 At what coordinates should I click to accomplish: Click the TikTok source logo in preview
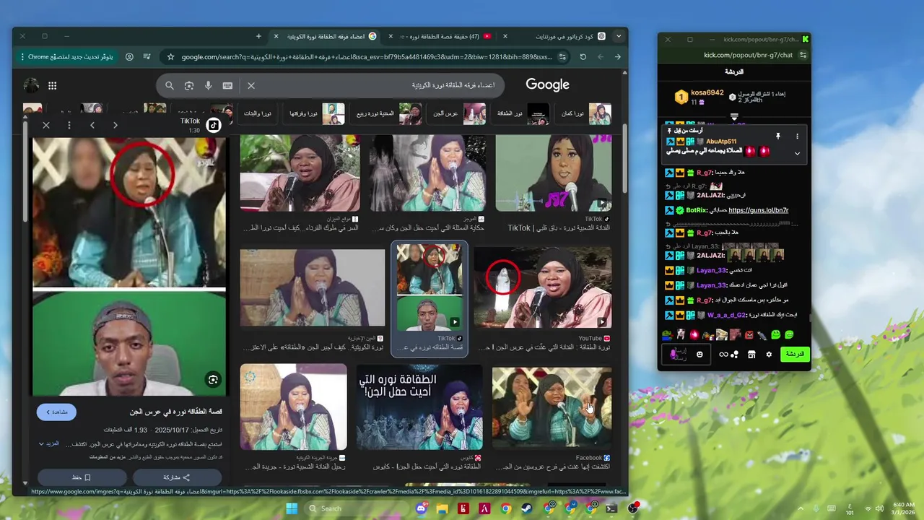point(213,125)
